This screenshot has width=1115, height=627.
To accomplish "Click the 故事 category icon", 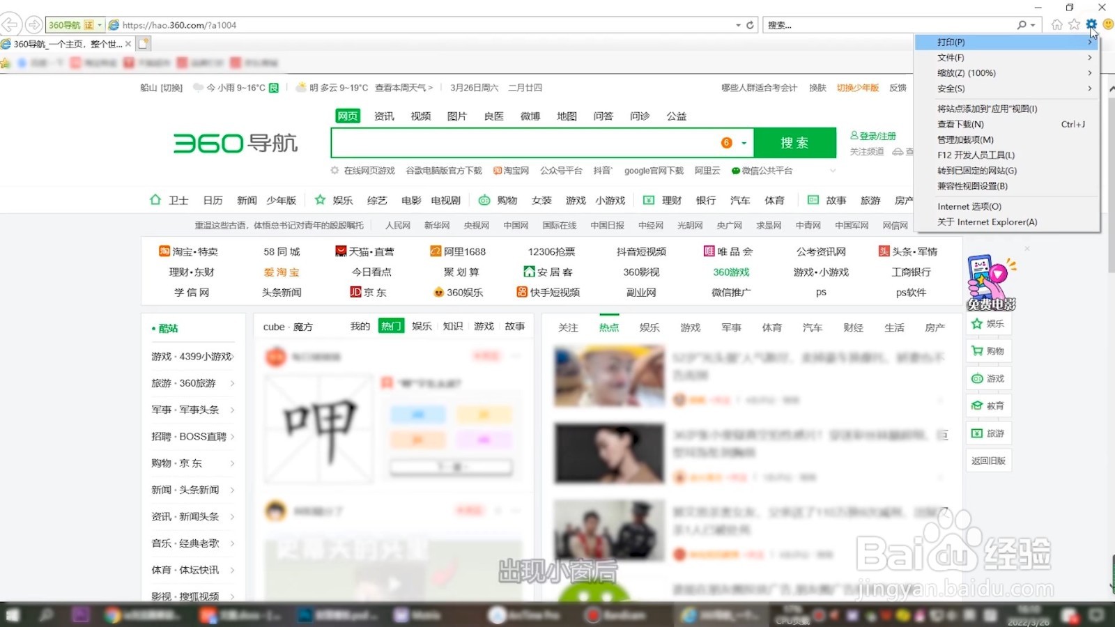I will (x=813, y=200).
